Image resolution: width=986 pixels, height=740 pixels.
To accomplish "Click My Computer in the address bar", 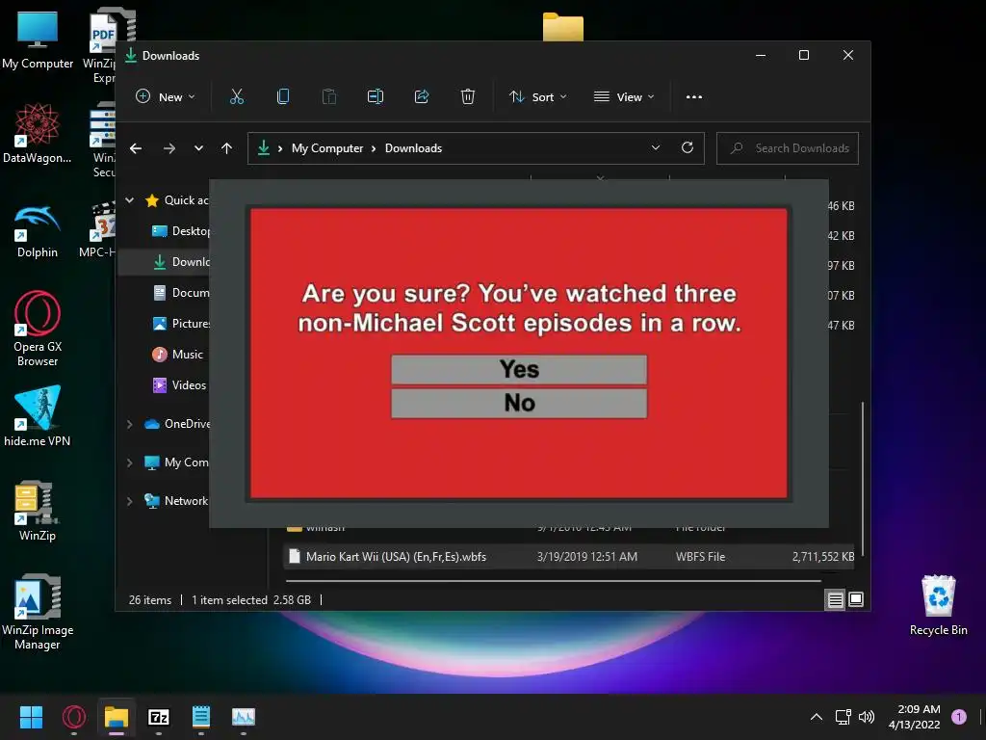I will 327,148.
